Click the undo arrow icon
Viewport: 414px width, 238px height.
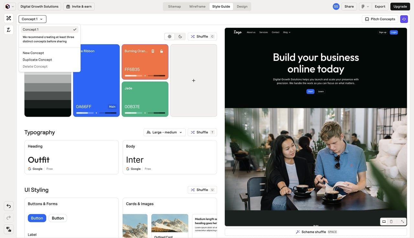pyautogui.click(x=9, y=206)
